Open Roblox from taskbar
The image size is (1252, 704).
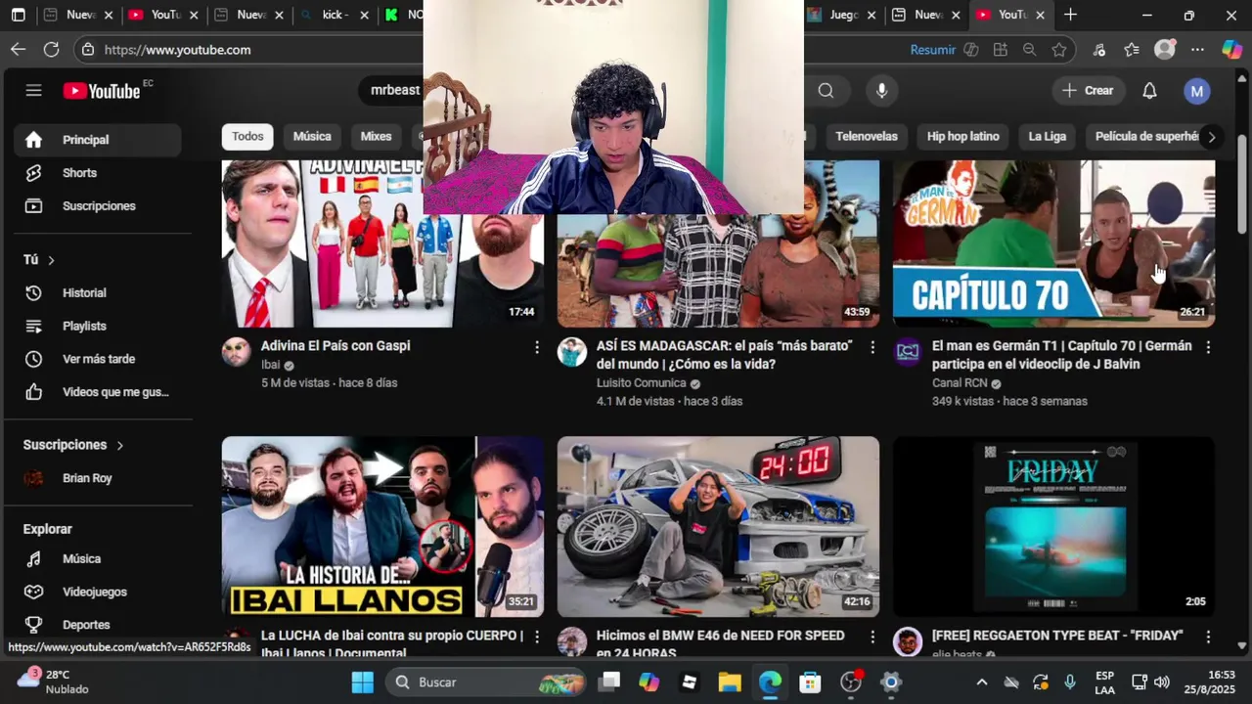point(690,682)
